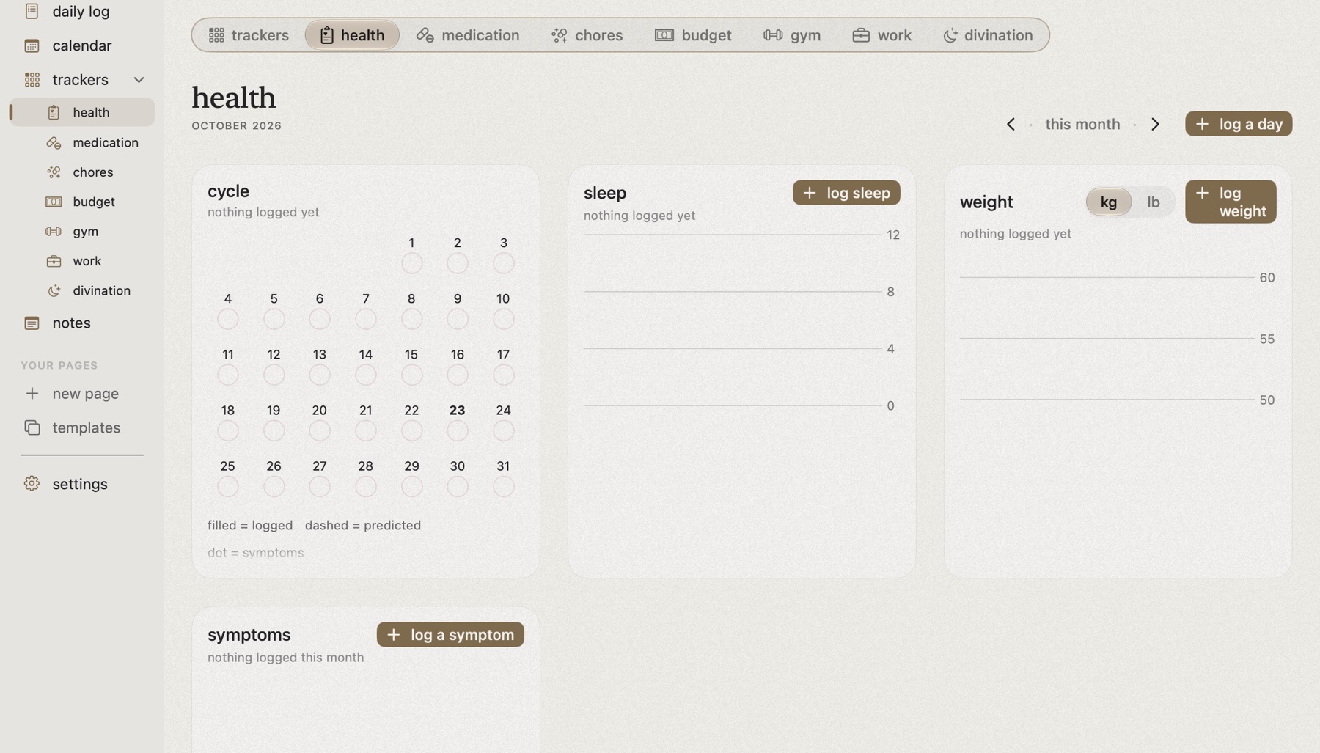Viewport: 1320px width, 753px height.
Task: Click the notes icon in sidebar
Action: pyautogui.click(x=32, y=323)
